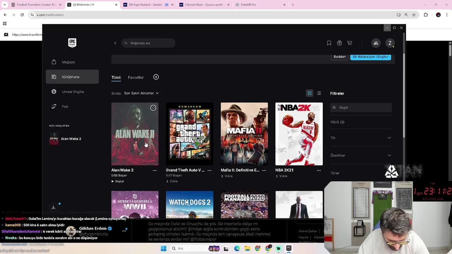Open the Mafia II Definitive Edition cover
Screen dimensions: 452x254
click(x=244, y=134)
